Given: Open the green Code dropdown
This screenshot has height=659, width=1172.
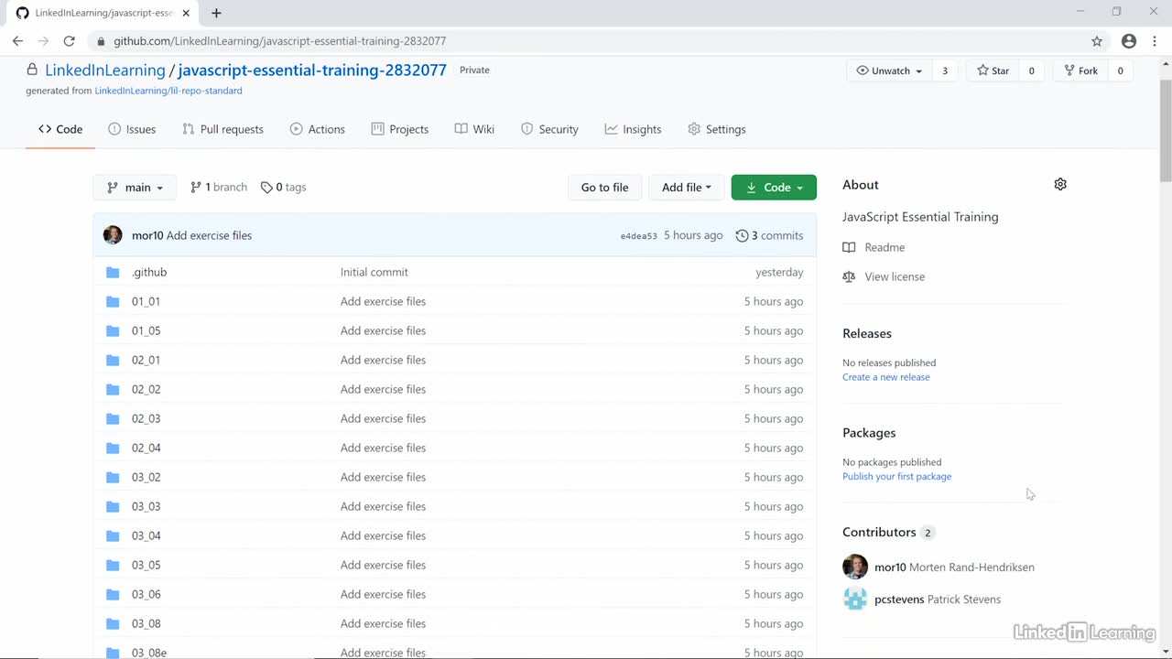Looking at the screenshot, I should tap(774, 187).
